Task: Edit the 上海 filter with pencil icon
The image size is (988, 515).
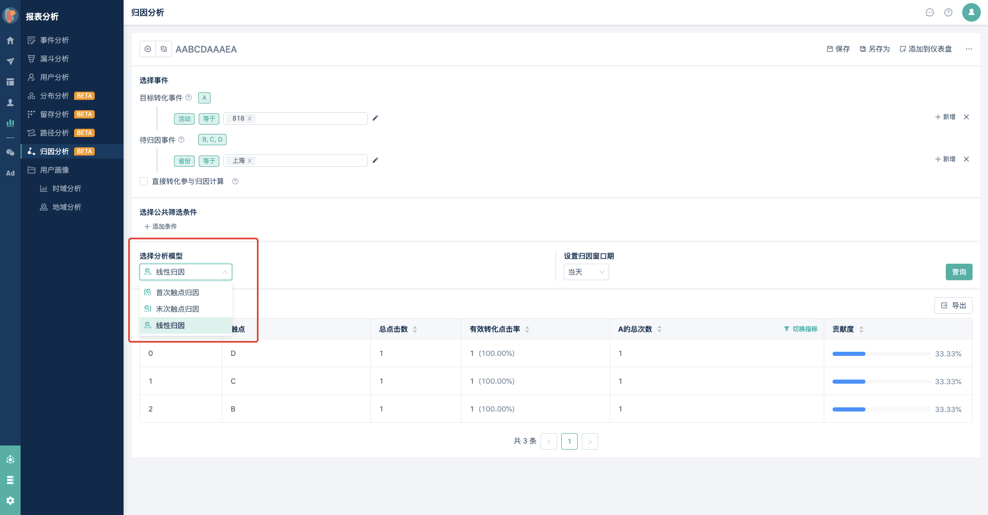Action: [x=375, y=160]
